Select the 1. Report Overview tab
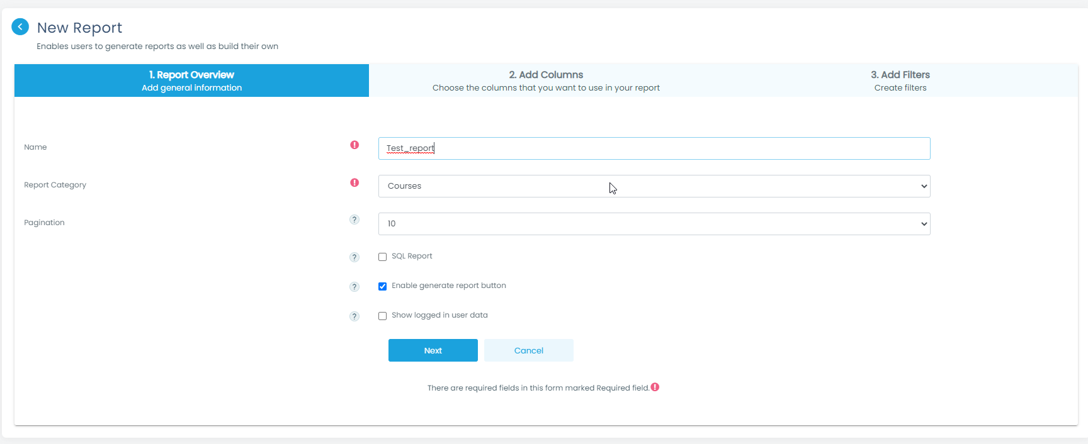Screen dimensions: 1088x444 [x=191, y=80]
